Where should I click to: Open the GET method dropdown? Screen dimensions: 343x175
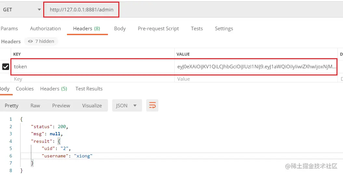coord(21,10)
